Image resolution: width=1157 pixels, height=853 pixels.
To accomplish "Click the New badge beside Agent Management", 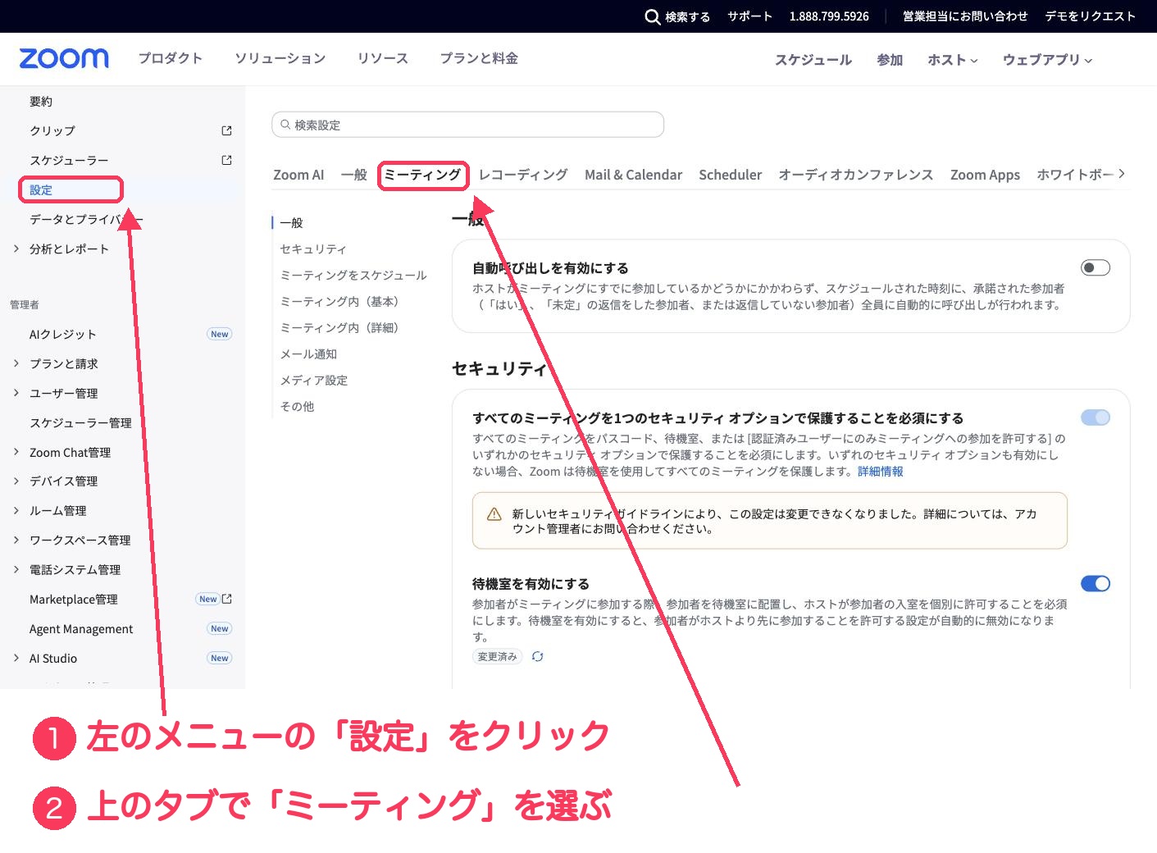I will click(220, 628).
